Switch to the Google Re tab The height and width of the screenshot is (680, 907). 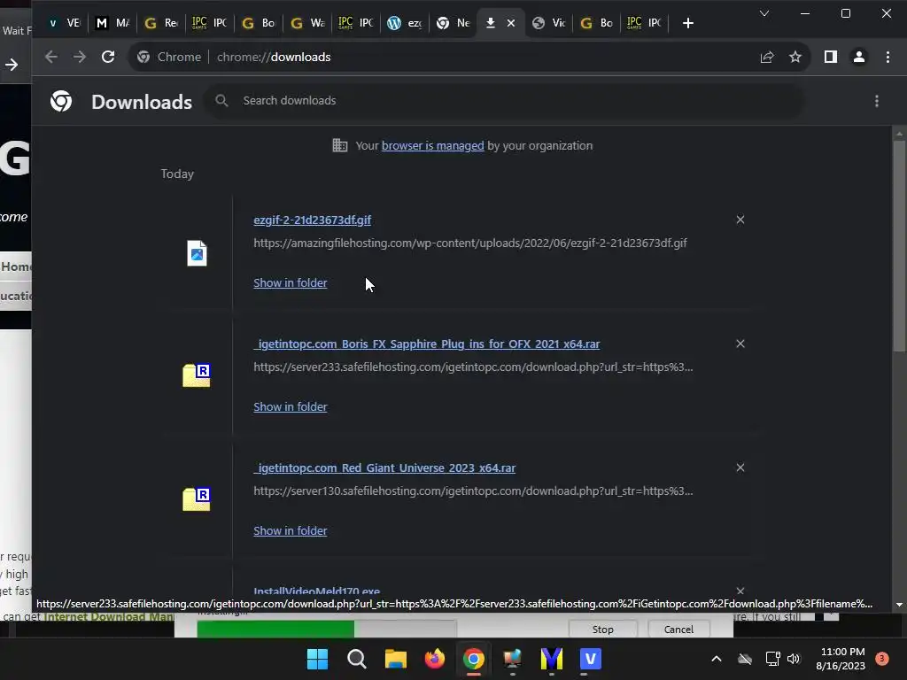[x=161, y=23]
